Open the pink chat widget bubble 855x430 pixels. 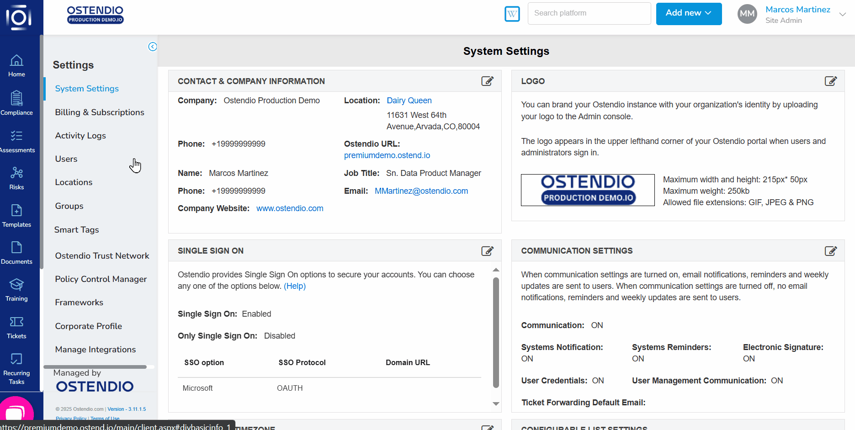click(x=16, y=411)
